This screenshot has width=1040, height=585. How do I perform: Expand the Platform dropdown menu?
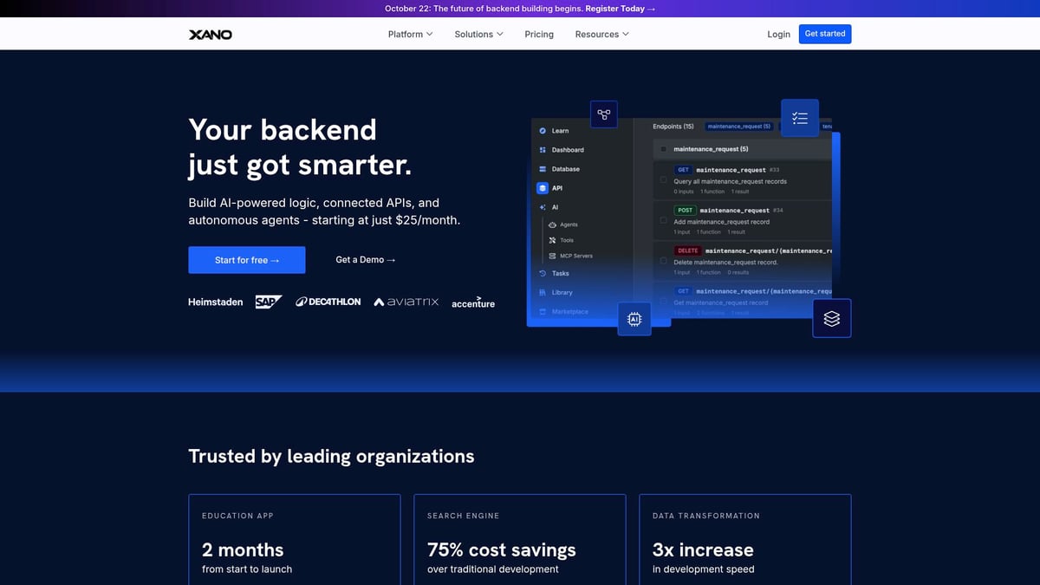click(x=410, y=35)
